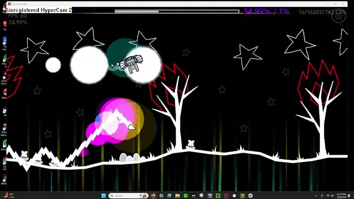Open the volume speaker tray icon
The width and height of the screenshot is (354, 199).
point(332,196)
